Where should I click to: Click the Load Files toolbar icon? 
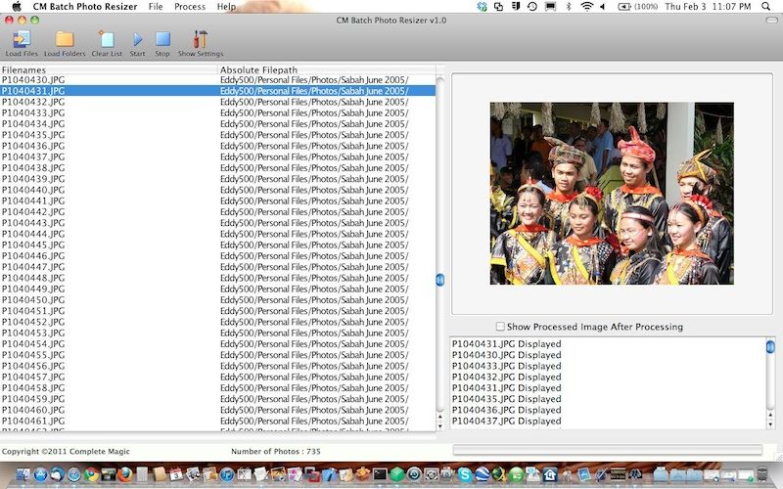[x=22, y=39]
